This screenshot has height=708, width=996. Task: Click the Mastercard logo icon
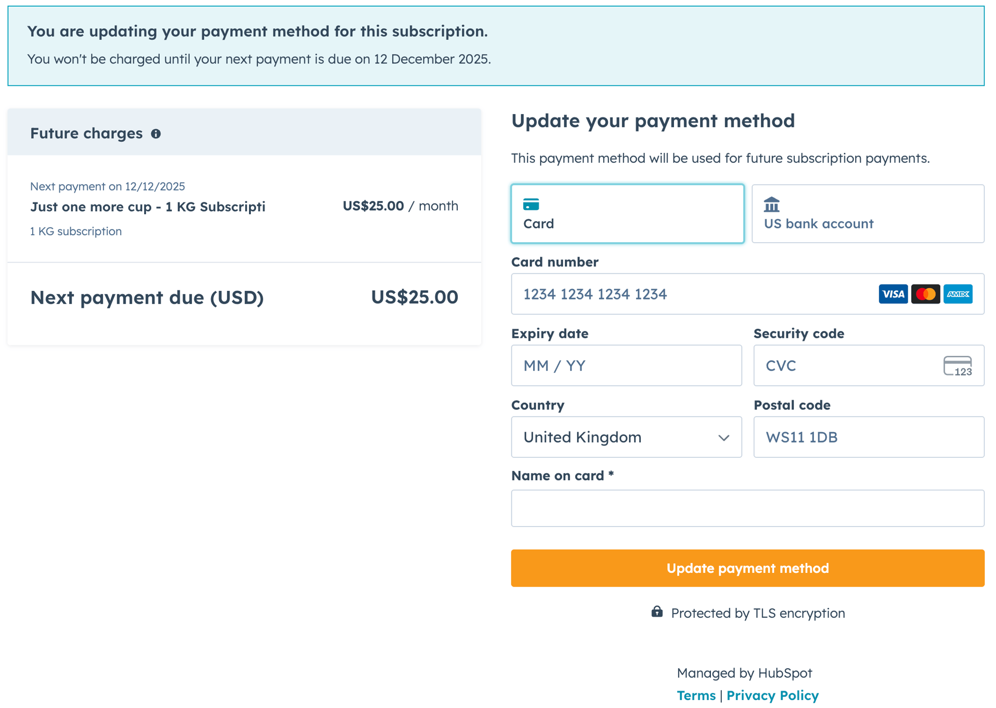(925, 294)
